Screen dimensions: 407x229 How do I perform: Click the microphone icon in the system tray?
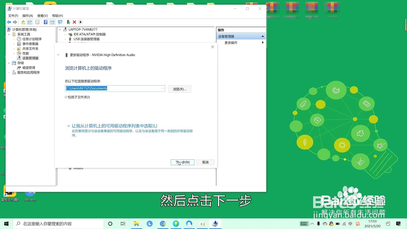pyautogui.click(x=318, y=224)
